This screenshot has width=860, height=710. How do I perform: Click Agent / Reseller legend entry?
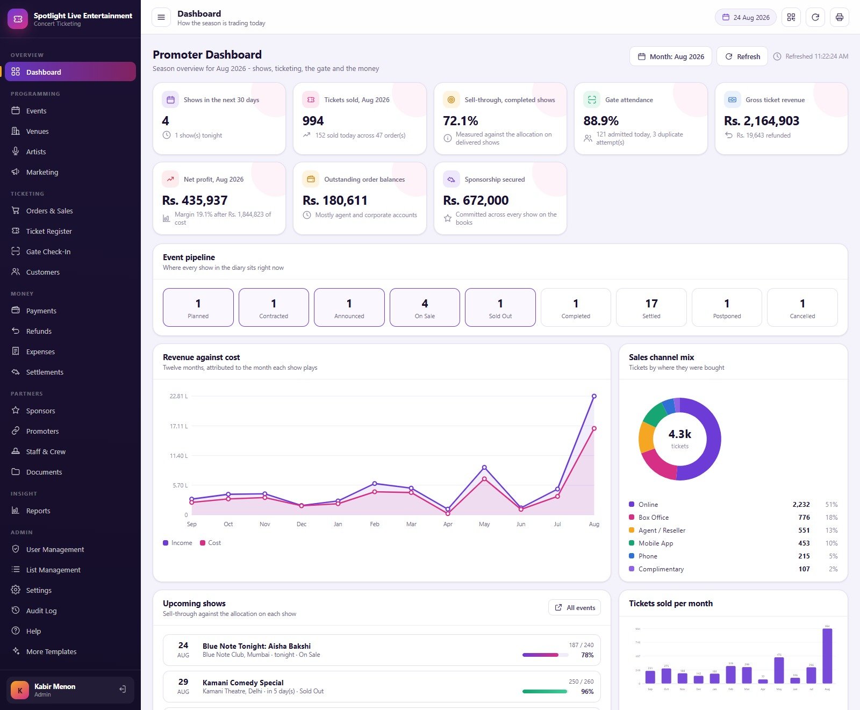tap(733, 530)
